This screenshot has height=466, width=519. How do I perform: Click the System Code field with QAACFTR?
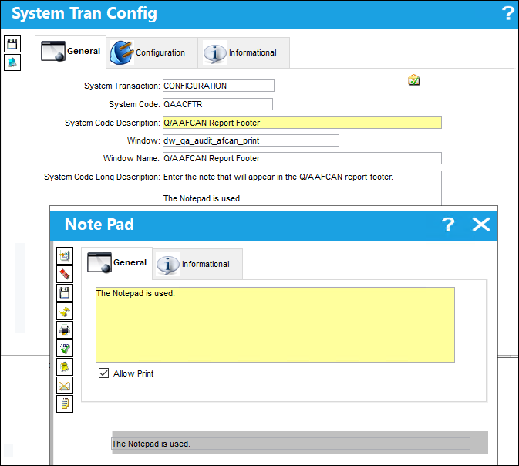pos(217,104)
